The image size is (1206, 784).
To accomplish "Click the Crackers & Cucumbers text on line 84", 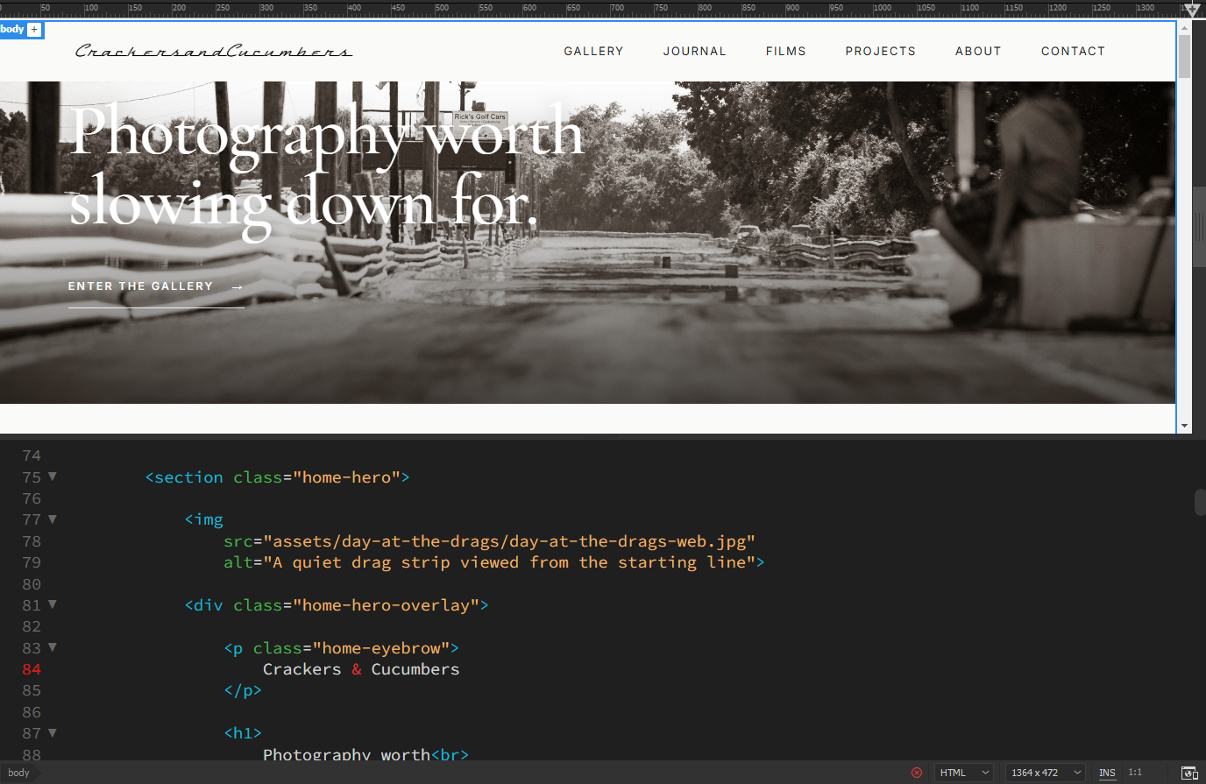I will point(361,669).
